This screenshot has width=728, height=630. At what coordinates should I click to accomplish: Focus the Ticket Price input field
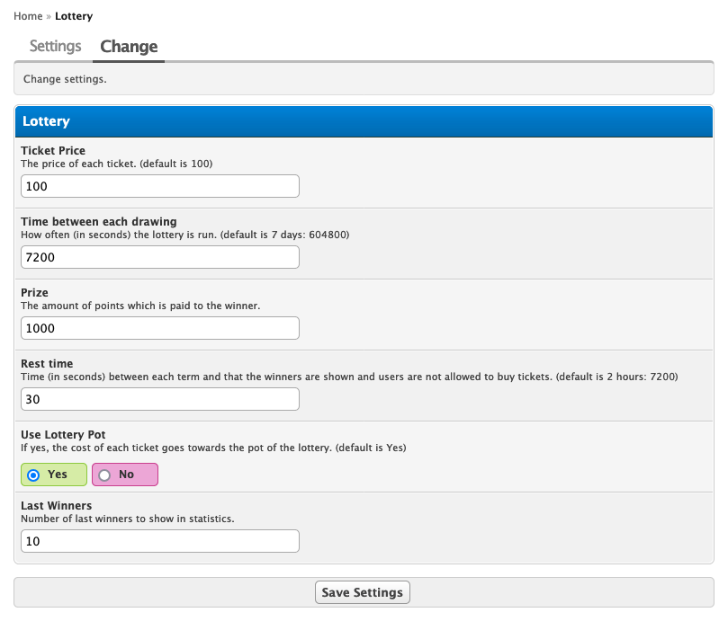click(160, 186)
